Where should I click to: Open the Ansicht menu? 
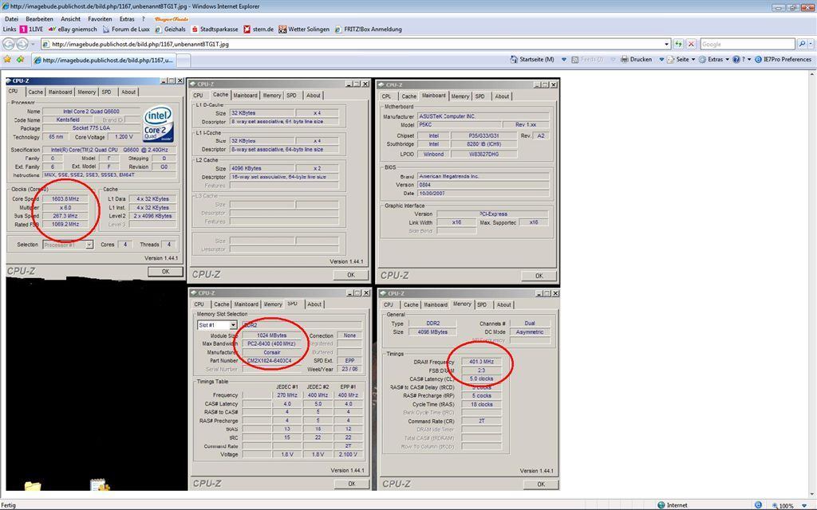pyautogui.click(x=70, y=19)
